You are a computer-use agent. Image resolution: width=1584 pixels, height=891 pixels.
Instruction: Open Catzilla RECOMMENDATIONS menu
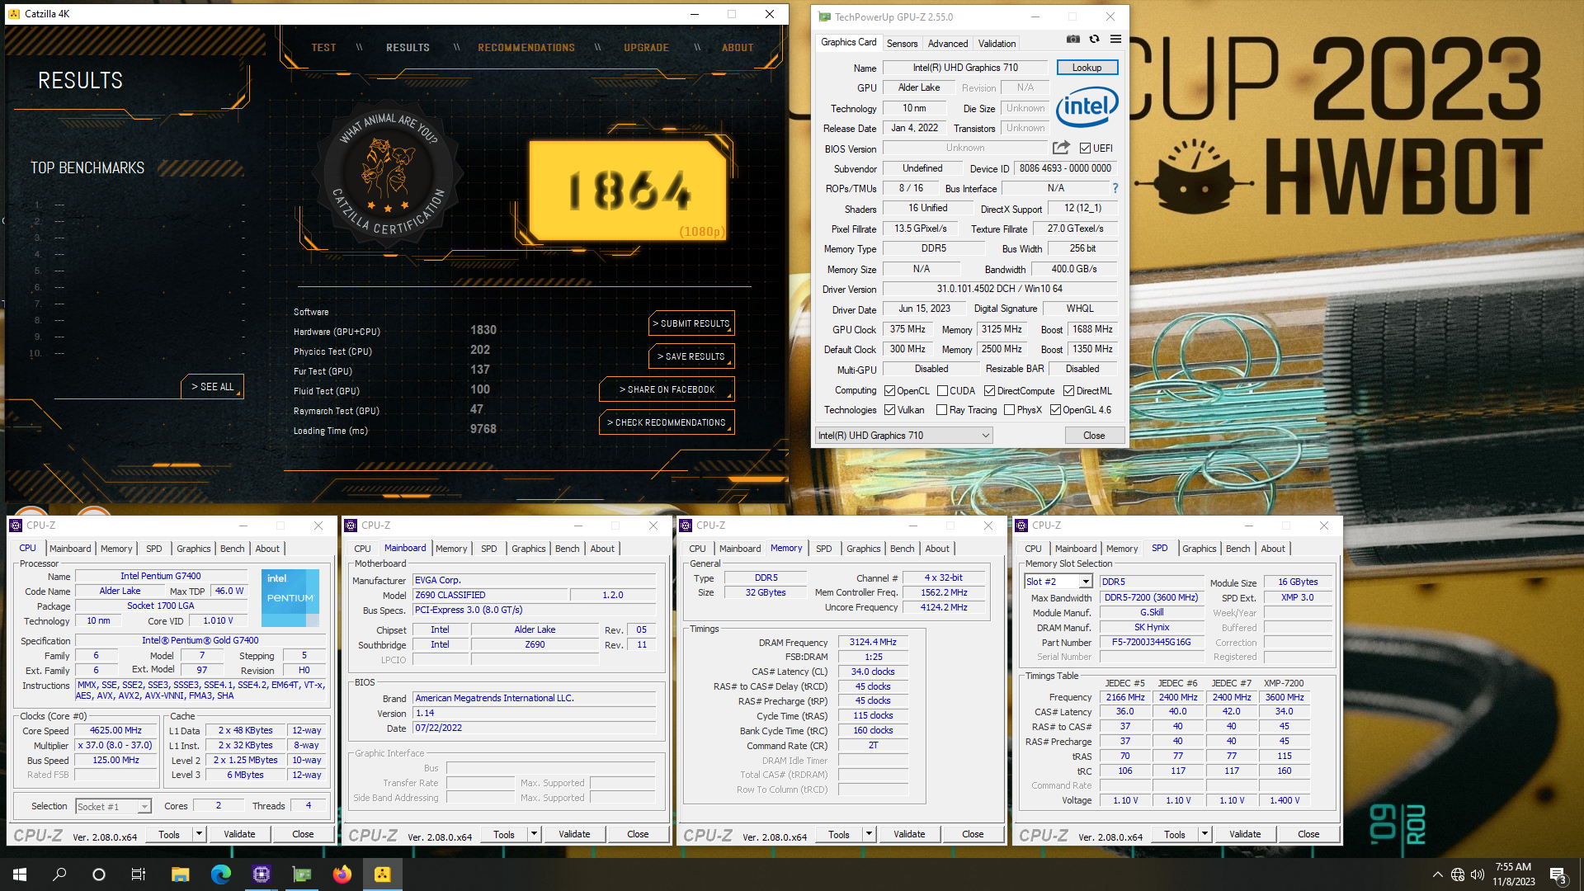[x=526, y=48]
